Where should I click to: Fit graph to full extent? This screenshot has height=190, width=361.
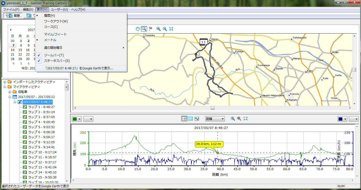[246, 119]
